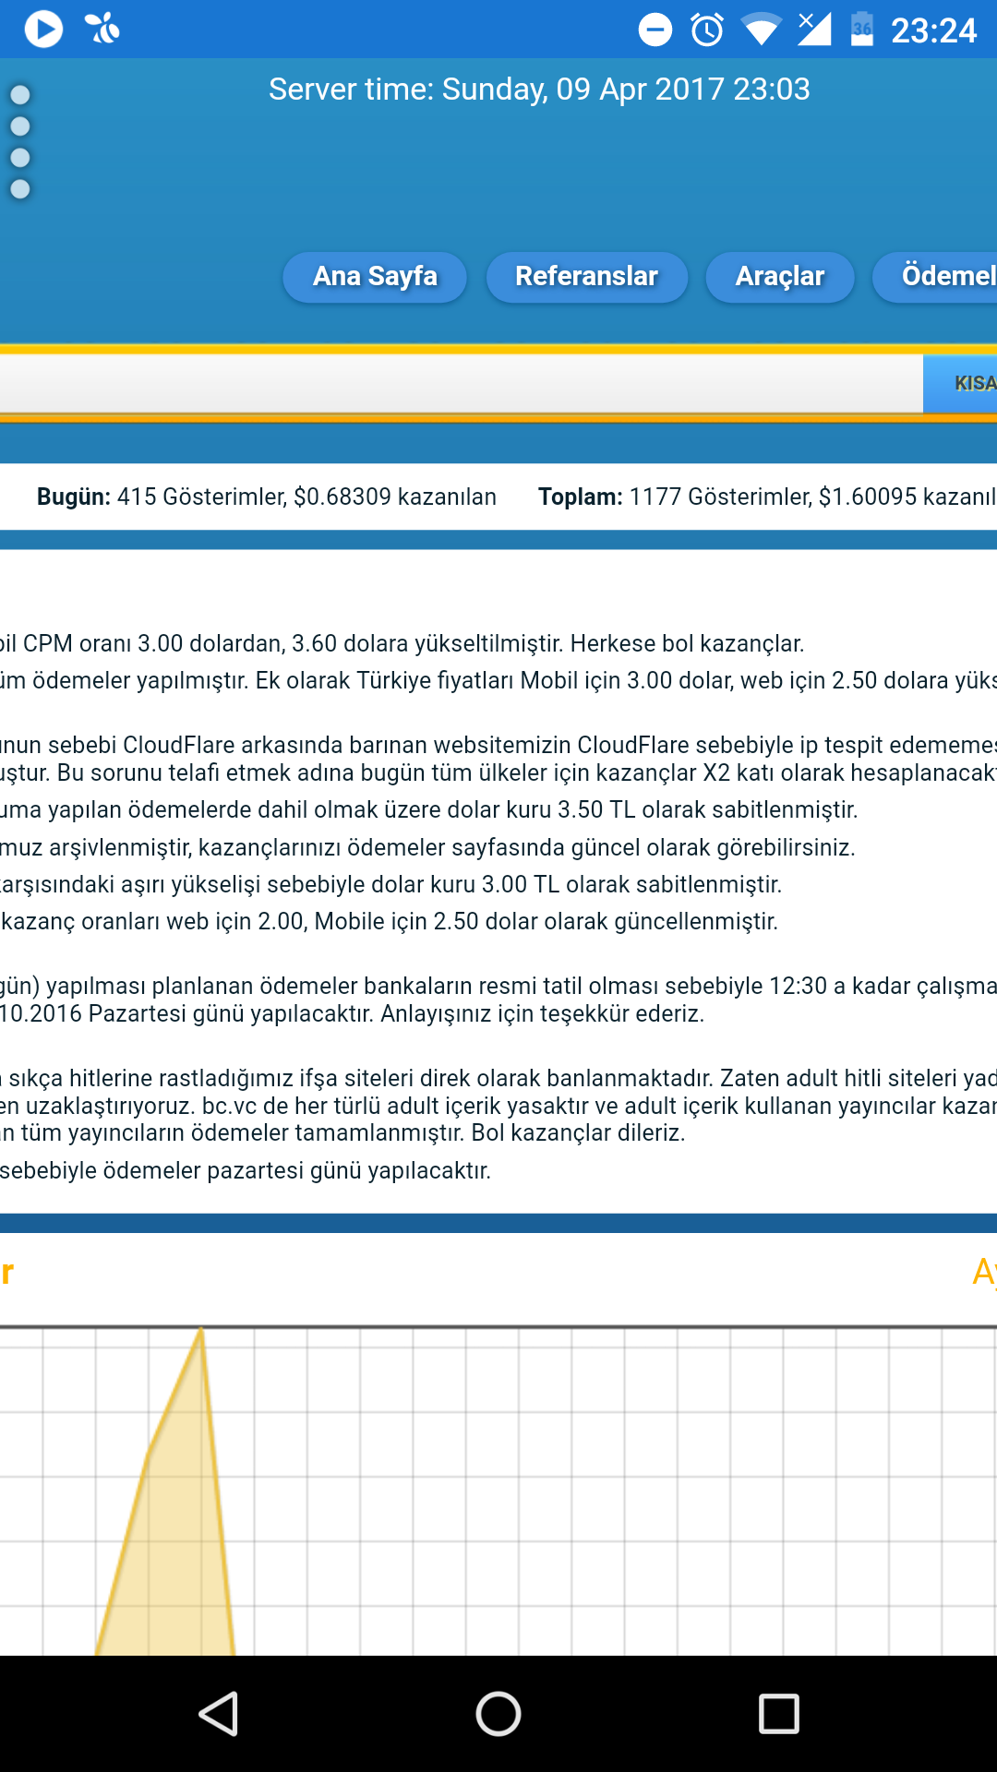Tap the Bugün stats: 415 Gösterimler
997x1772 pixels.
coord(267,497)
